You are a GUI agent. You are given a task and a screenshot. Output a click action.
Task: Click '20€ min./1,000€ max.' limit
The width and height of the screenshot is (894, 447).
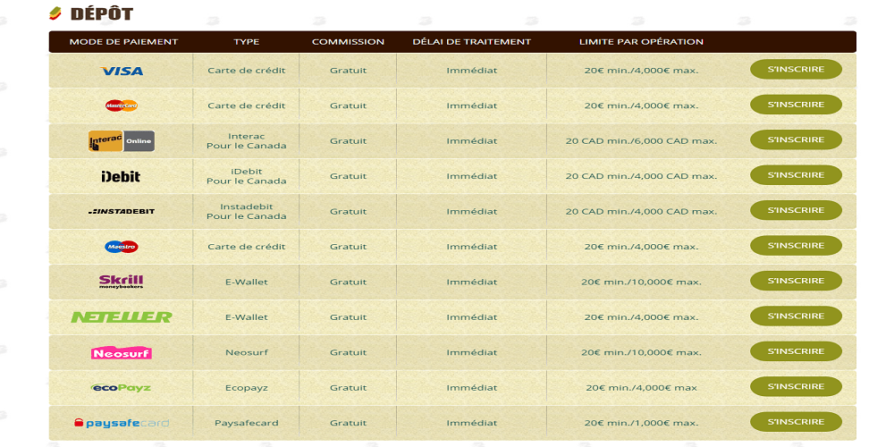(x=641, y=423)
